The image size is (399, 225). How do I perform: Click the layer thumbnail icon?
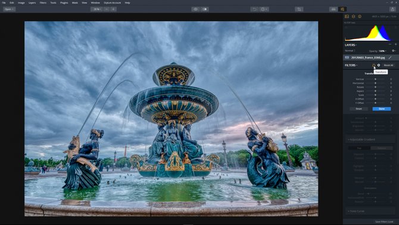(x=347, y=58)
